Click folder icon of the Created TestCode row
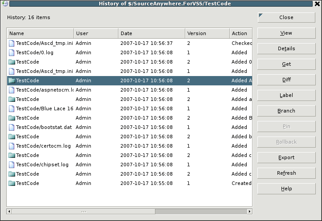This screenshot has width=322, height=221. point(12,183)
